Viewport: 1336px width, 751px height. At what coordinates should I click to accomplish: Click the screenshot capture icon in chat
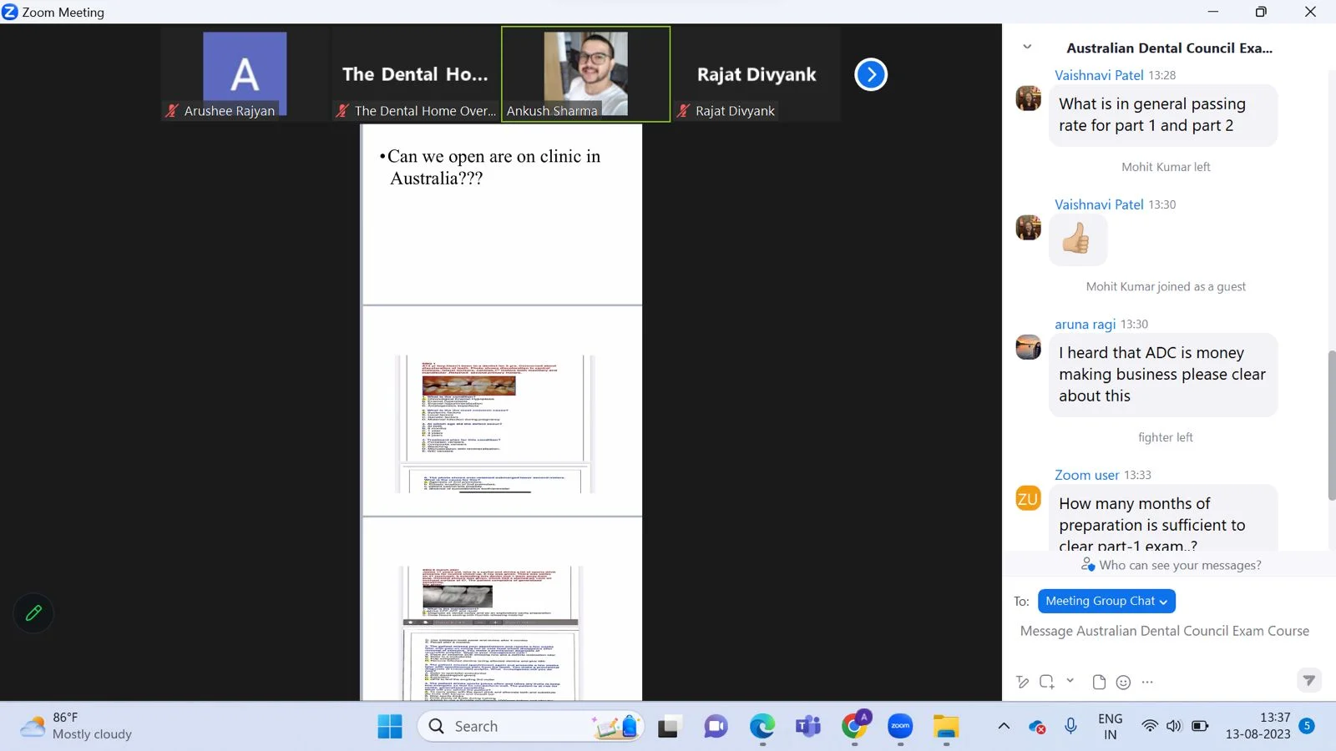(1047, 682)
